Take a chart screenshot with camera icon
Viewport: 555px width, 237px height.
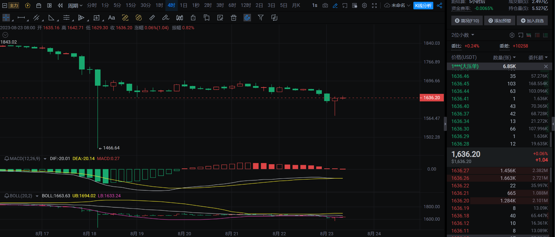click(x=325, y=5)
